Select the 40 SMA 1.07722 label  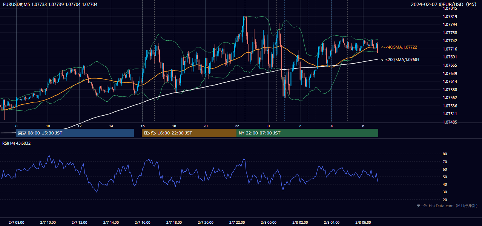pyautogui.click(x=399, y=47)
